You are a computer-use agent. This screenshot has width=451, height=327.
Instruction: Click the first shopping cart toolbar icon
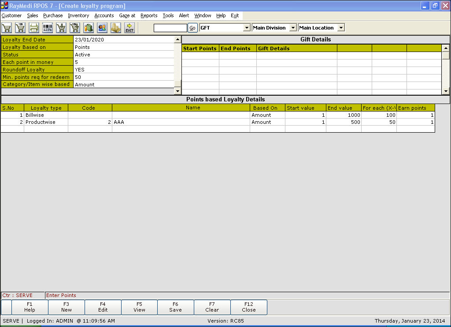7,28
